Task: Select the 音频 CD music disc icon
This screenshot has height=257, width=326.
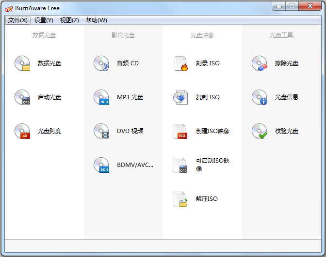Action: (x=101, y=63)
